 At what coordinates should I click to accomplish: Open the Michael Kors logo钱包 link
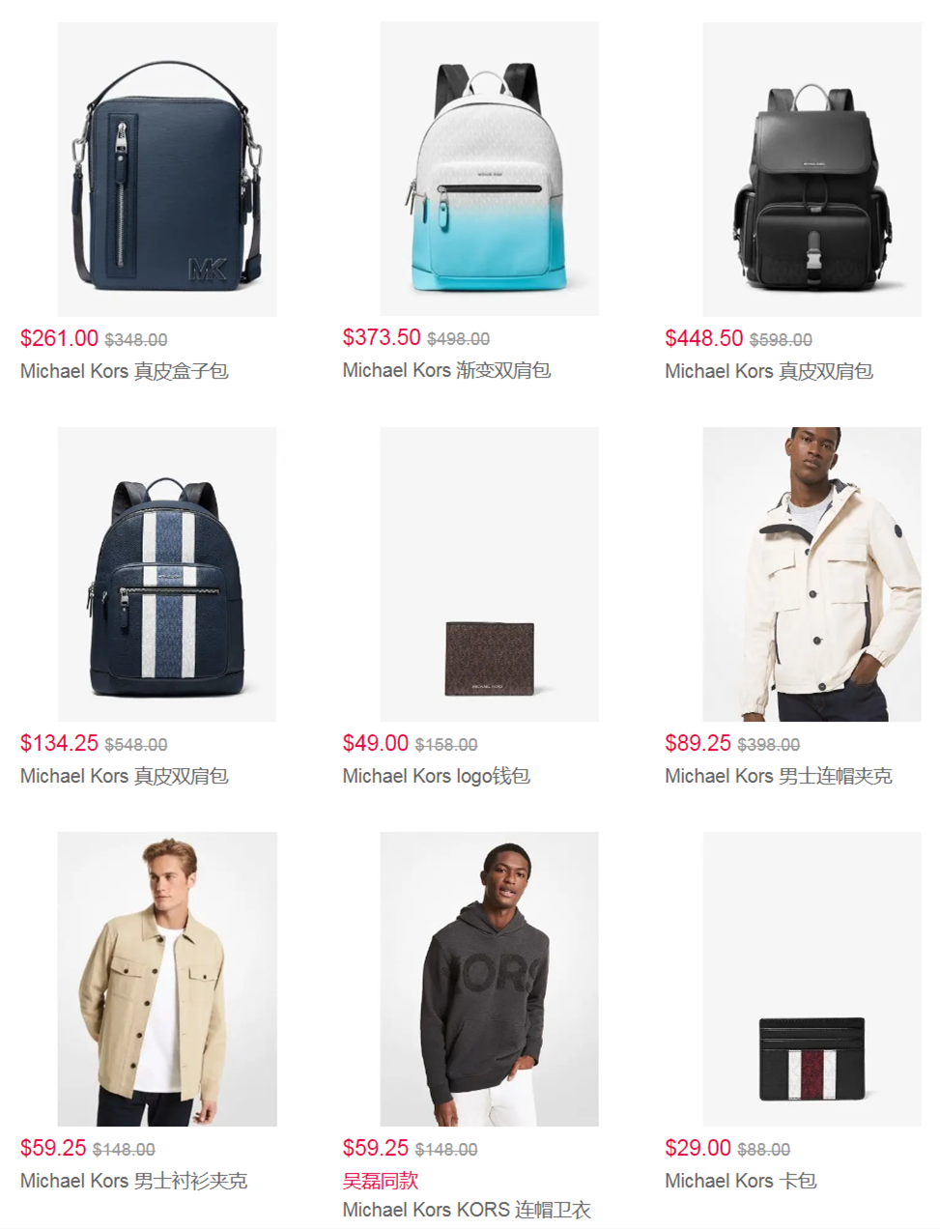[x=436, y=776]
